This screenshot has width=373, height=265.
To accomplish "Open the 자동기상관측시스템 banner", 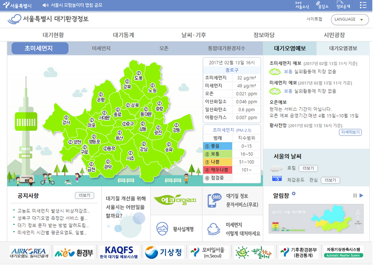I will pos(344,253).
